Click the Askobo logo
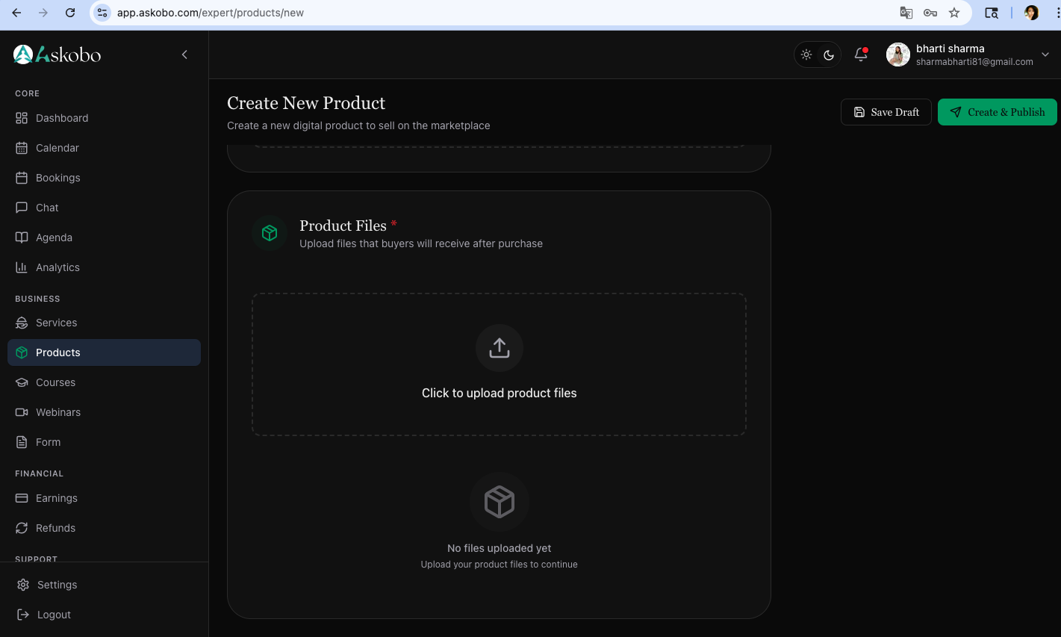This screenshot has width=1061, height=637. [x=57, y=55]
